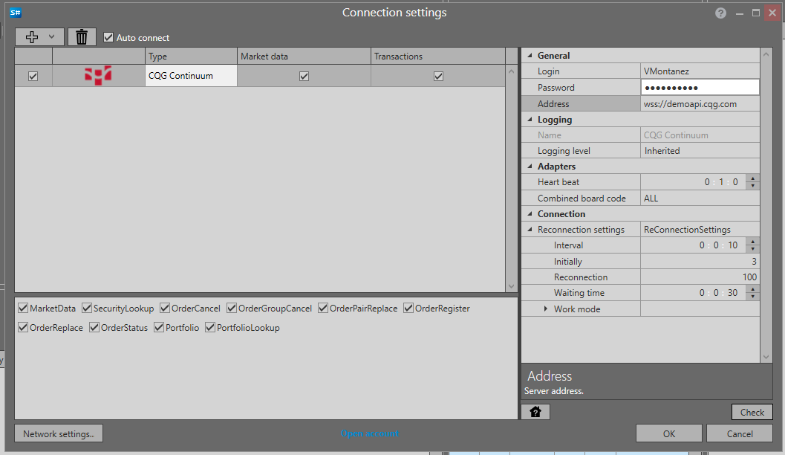Open Network settings dialog
The height and width of the screenshot is (455, 785).
pos(59,433)
